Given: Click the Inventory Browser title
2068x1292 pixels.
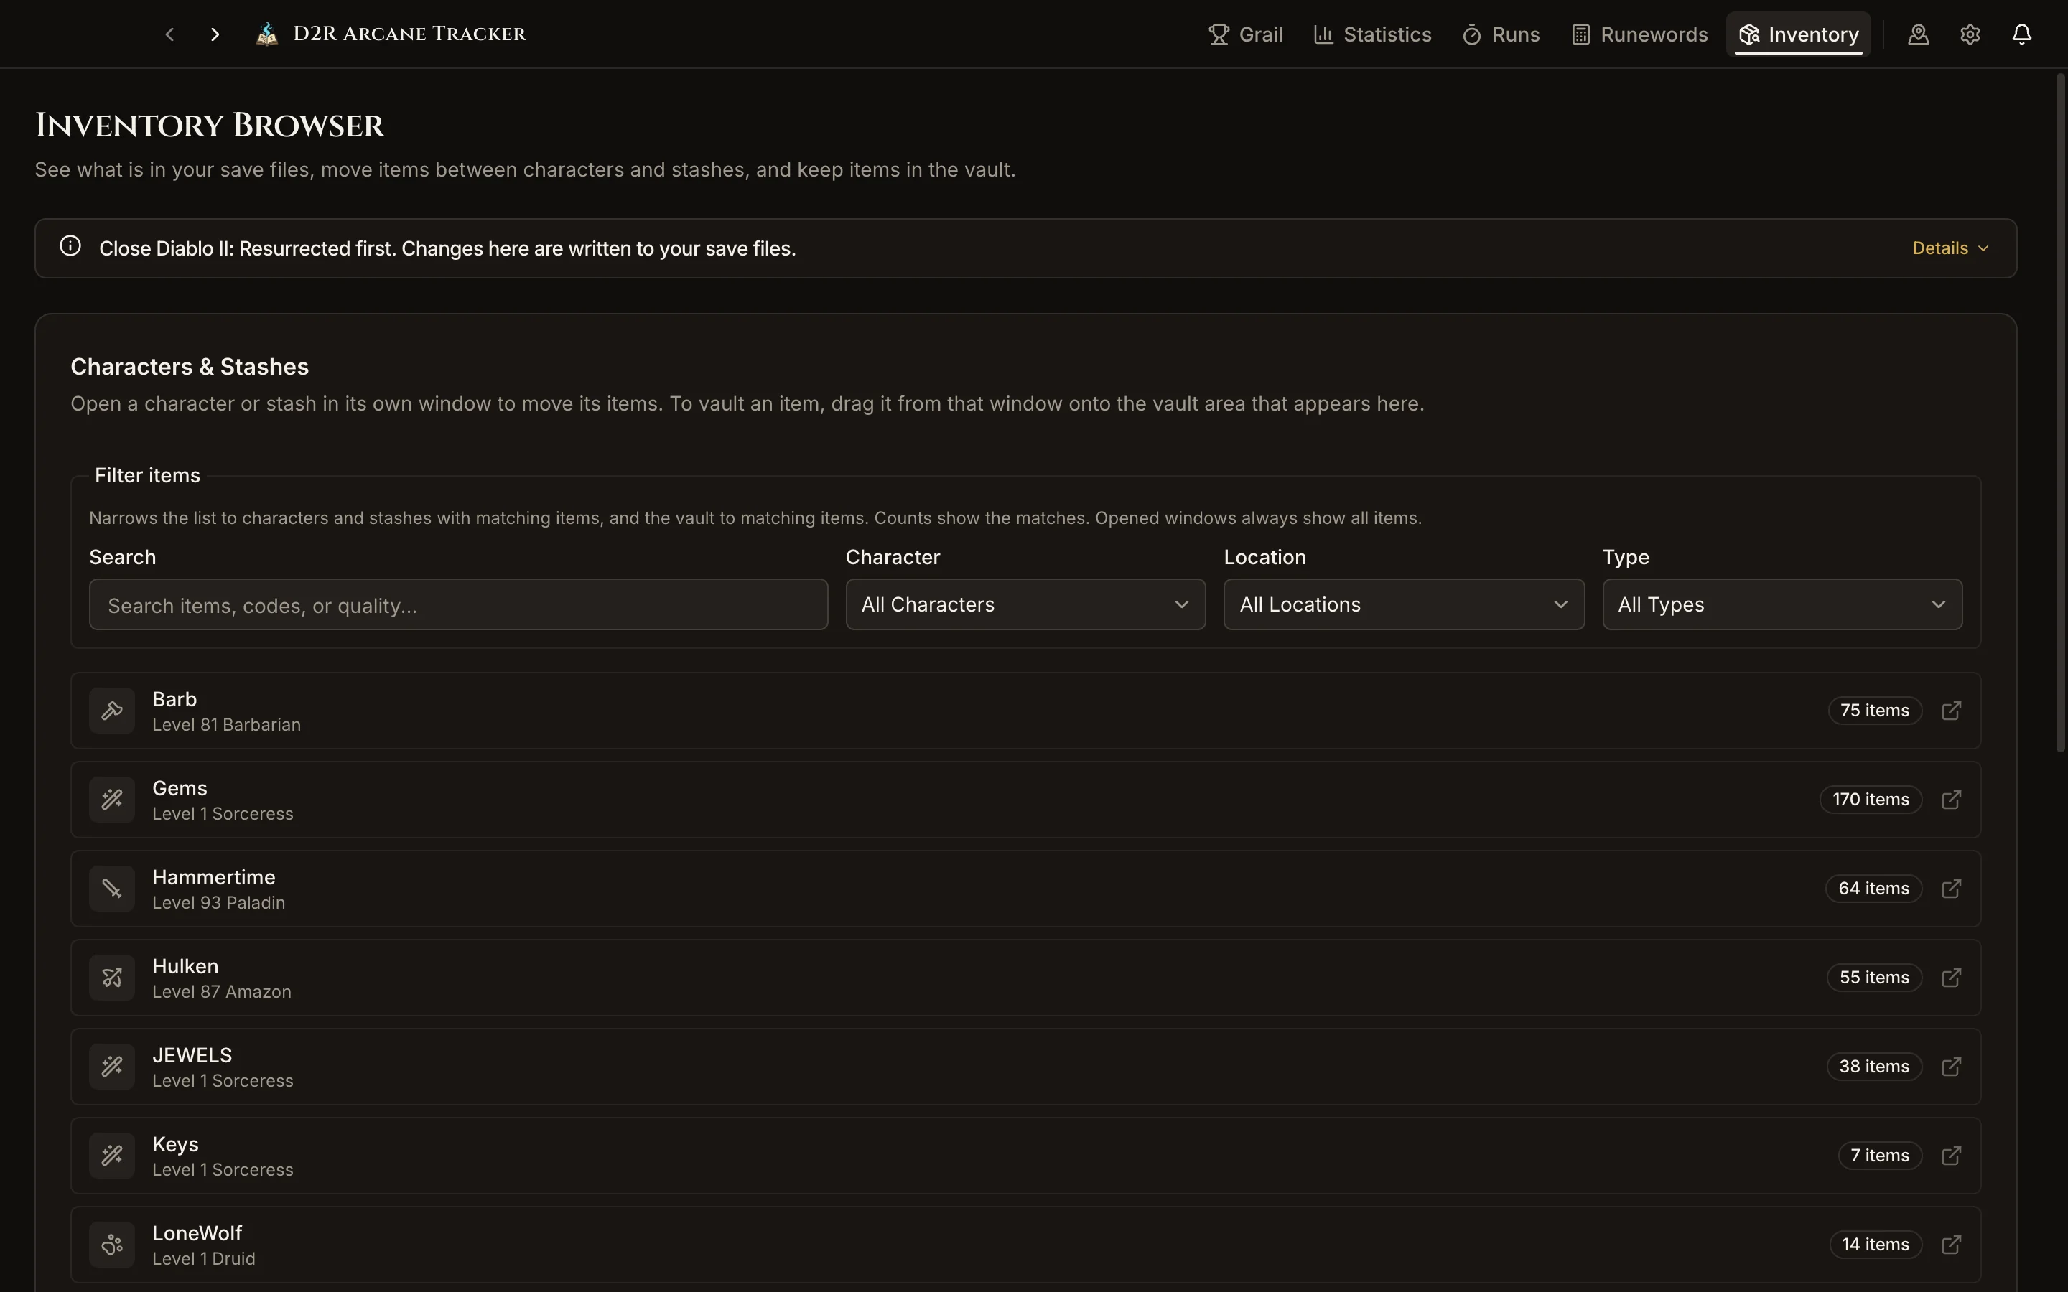Looking at the screenshot, I should (x=210, y=126).
